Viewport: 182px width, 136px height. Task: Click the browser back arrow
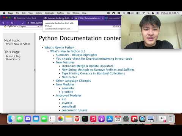point(3,23)
